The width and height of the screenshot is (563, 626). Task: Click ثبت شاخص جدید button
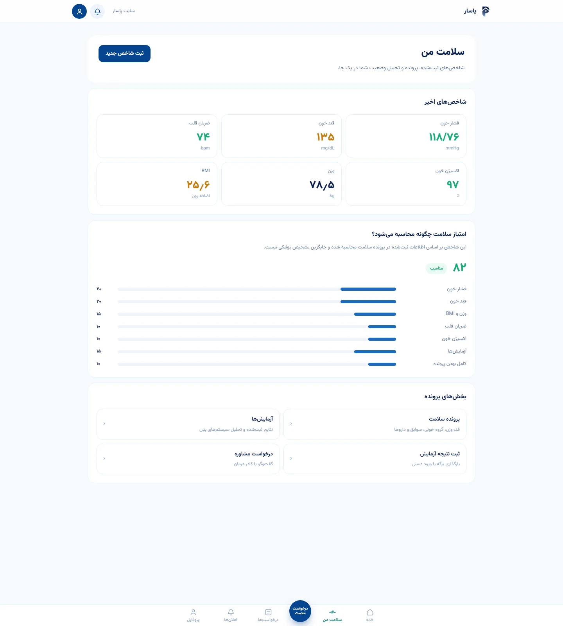pyautogui.click(x=124, y=54)
